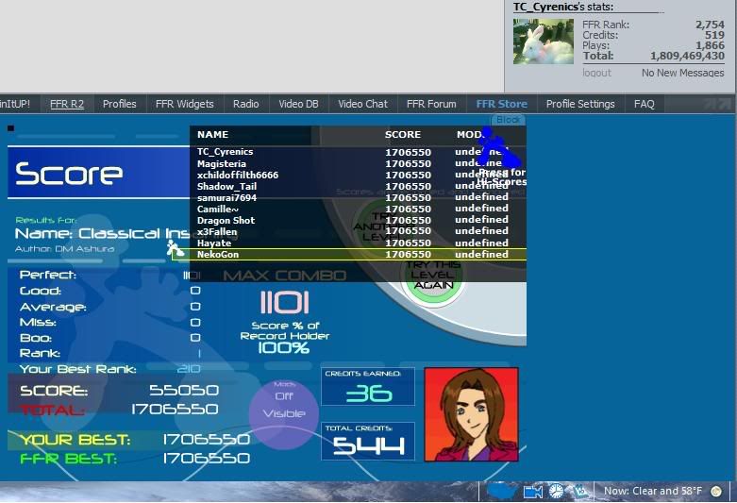Open the FFR Store tab

tap(501, 104)
